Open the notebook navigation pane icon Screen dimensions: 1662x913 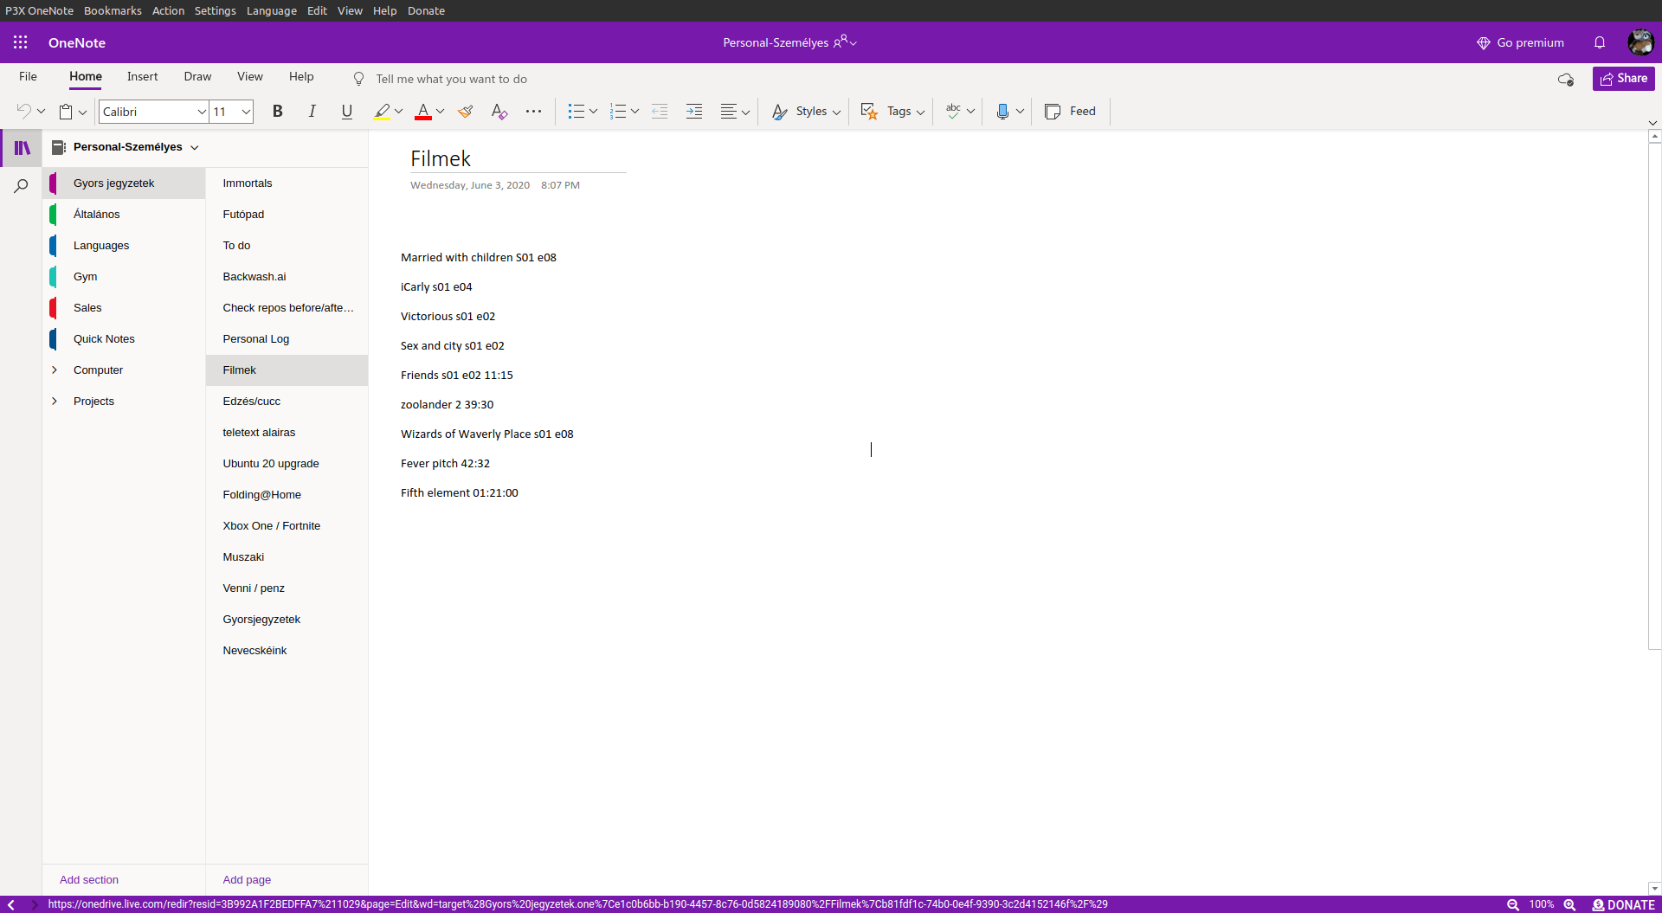tap(23, 148)
